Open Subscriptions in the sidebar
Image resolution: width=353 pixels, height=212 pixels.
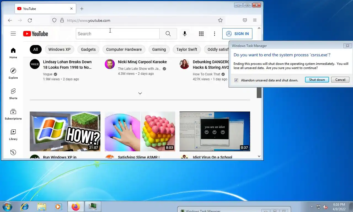coord(13,114)
